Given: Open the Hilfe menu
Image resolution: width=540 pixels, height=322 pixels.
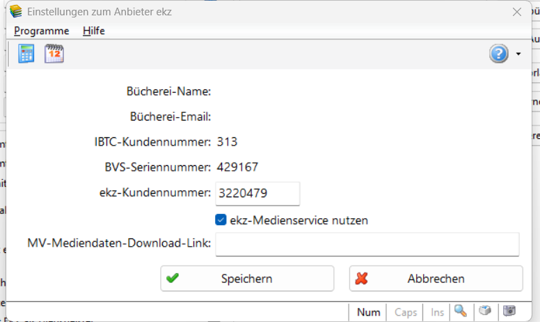Looking at the screenshot, I should click(94, 31).
